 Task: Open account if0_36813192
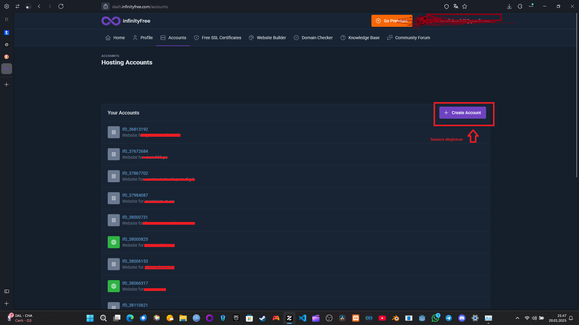135,129
